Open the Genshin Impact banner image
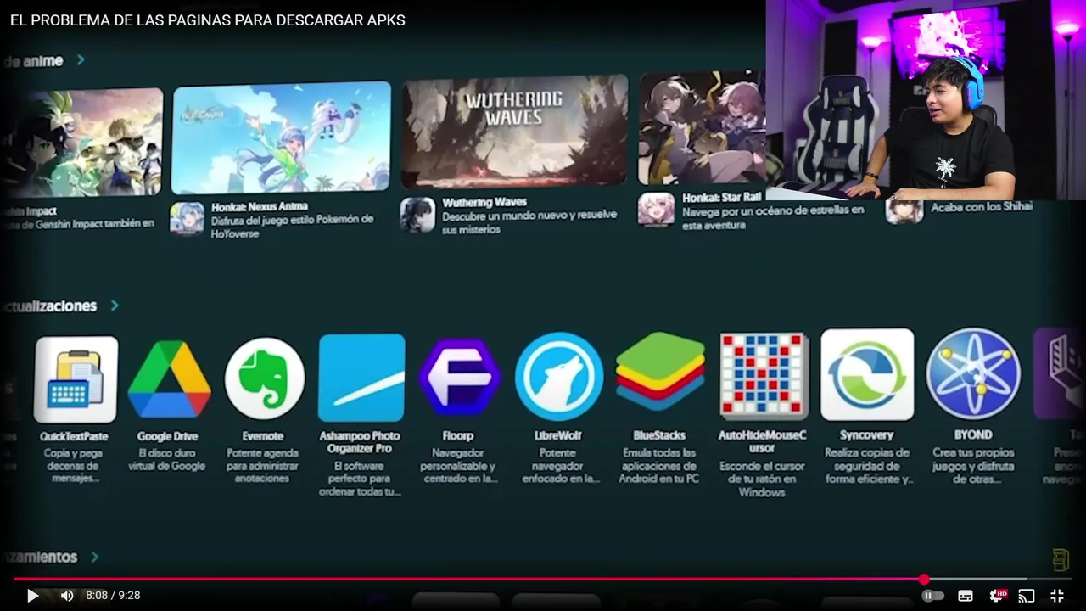 coord(81,143)
